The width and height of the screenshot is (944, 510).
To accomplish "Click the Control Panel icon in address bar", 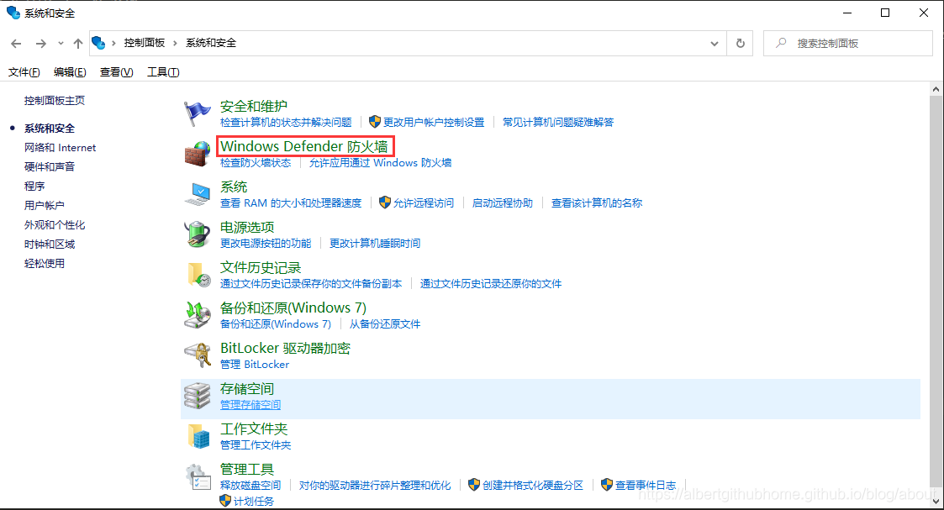I will (x=98, y=43).
